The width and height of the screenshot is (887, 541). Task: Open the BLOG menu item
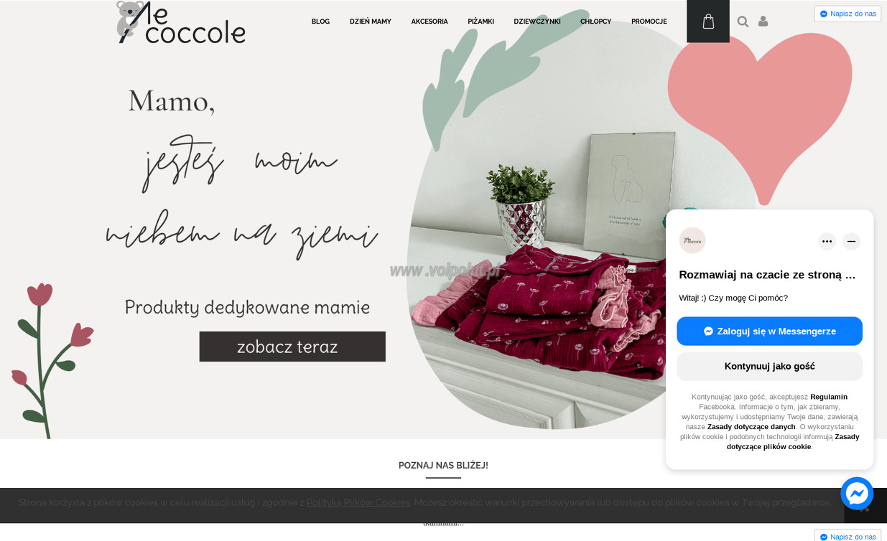tap(320, 22)
